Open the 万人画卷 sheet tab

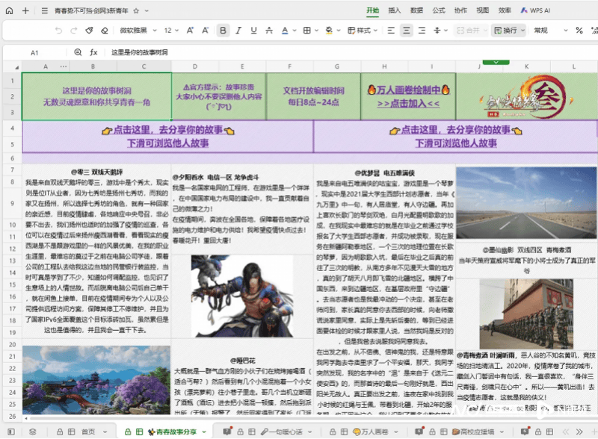[x=372, y=432]
